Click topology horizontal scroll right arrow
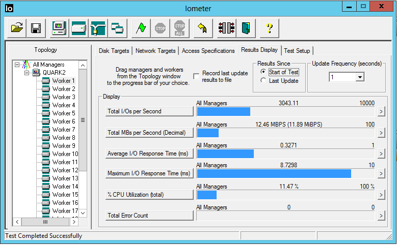The image size is (397, 245). coord(74,222)
